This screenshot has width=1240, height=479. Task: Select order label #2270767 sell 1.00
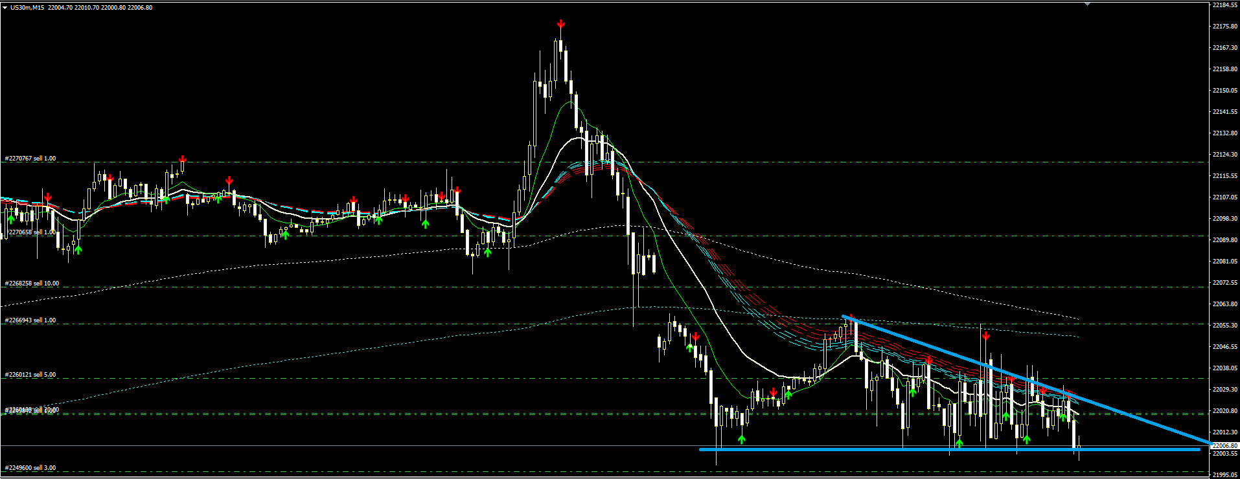(30, 159)
